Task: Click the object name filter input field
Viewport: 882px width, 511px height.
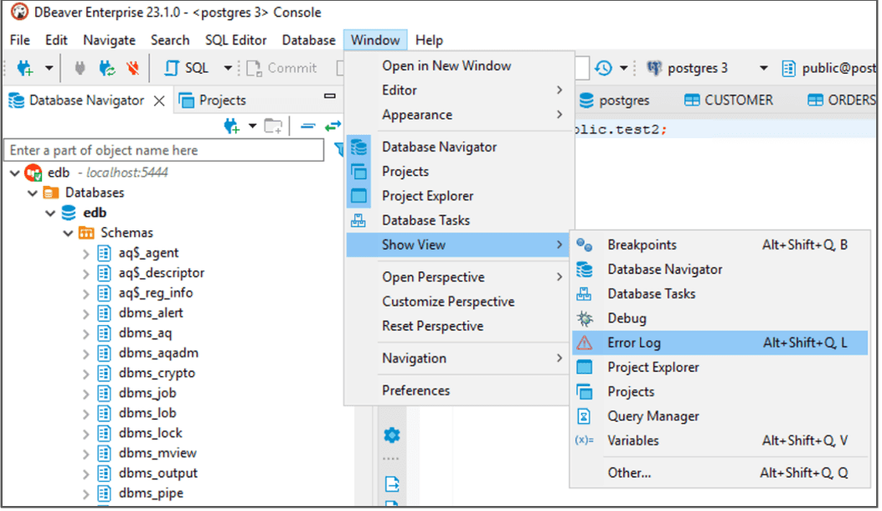Action: pyautogui.click(x=163, y=150)
